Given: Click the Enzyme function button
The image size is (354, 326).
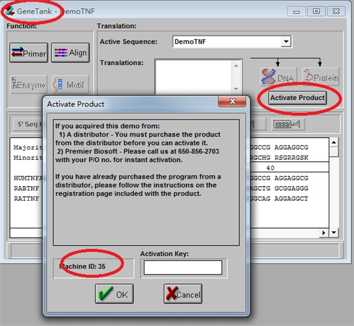Looking at the screenshot, I should [x=28, y=84].
